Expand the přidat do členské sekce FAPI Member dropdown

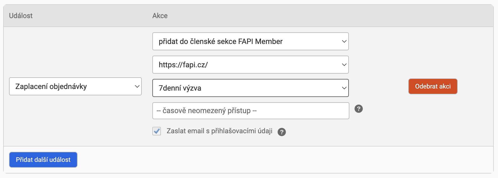pos(251,41)
